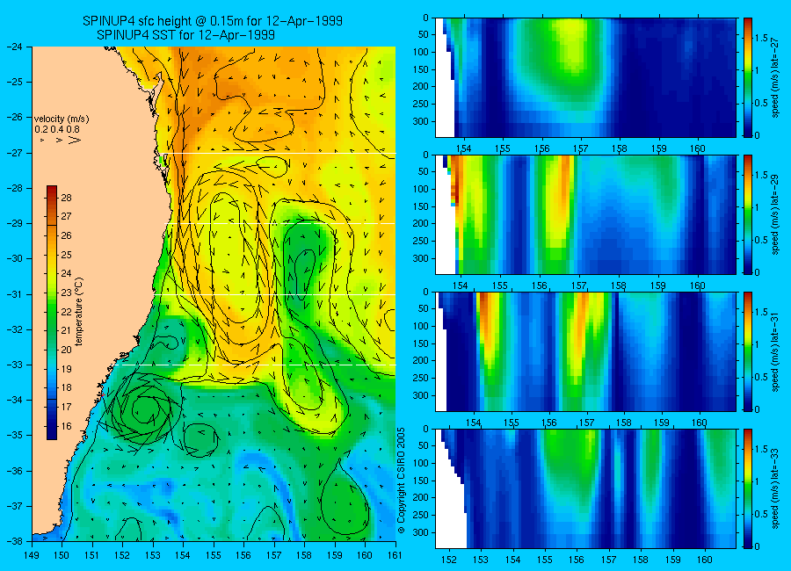Click the 'temperature (°C)' colorbar label
This screenshot has height=571, width=791.
(79, 312)
